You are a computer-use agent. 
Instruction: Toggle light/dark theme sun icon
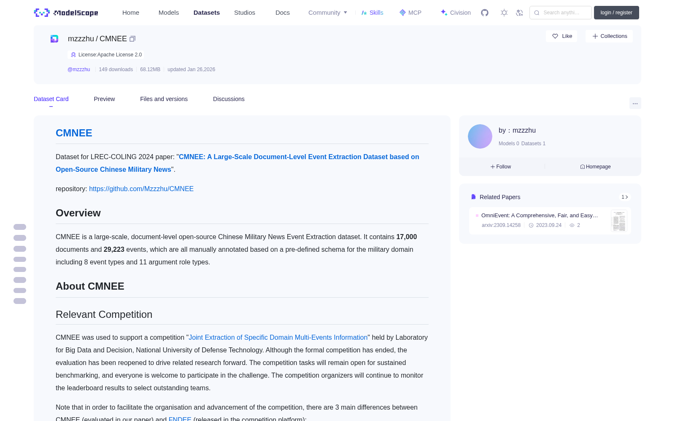[504, 13]
